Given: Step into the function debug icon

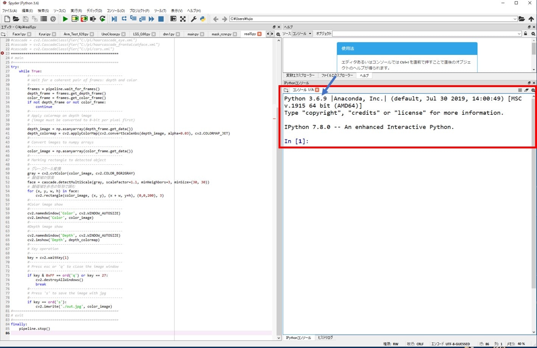Looking at the screenshot, I should tap(133, 19).
